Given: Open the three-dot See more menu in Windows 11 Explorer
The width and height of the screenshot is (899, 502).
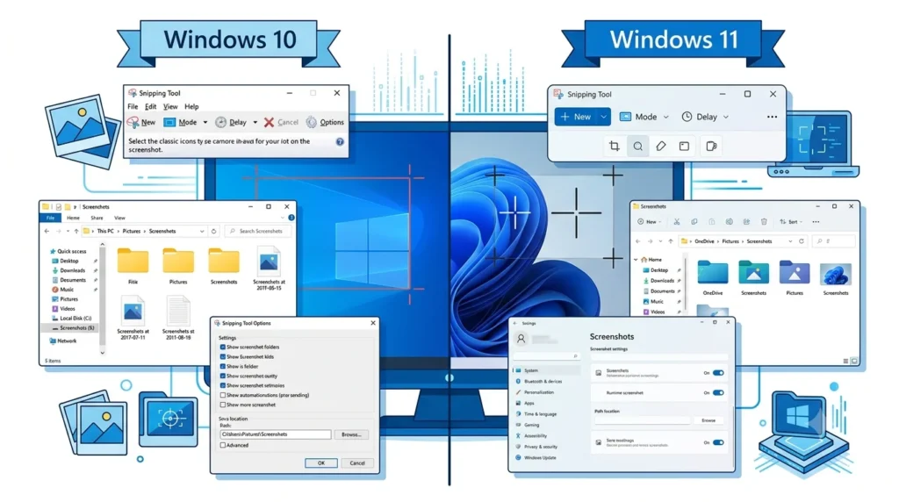Looking at the screenshot, I should pos(816,222).
